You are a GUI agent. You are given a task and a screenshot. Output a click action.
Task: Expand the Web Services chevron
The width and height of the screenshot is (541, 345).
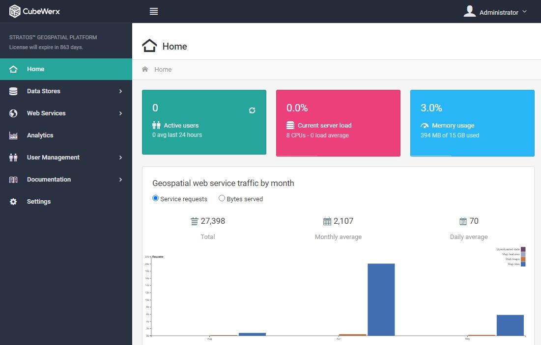tap(120, 113)
